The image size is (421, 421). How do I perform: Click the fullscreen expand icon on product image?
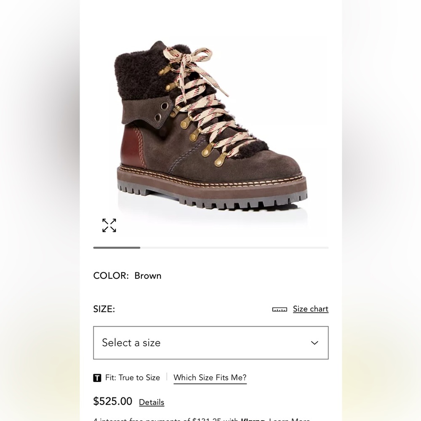click(x=109, y=226)
